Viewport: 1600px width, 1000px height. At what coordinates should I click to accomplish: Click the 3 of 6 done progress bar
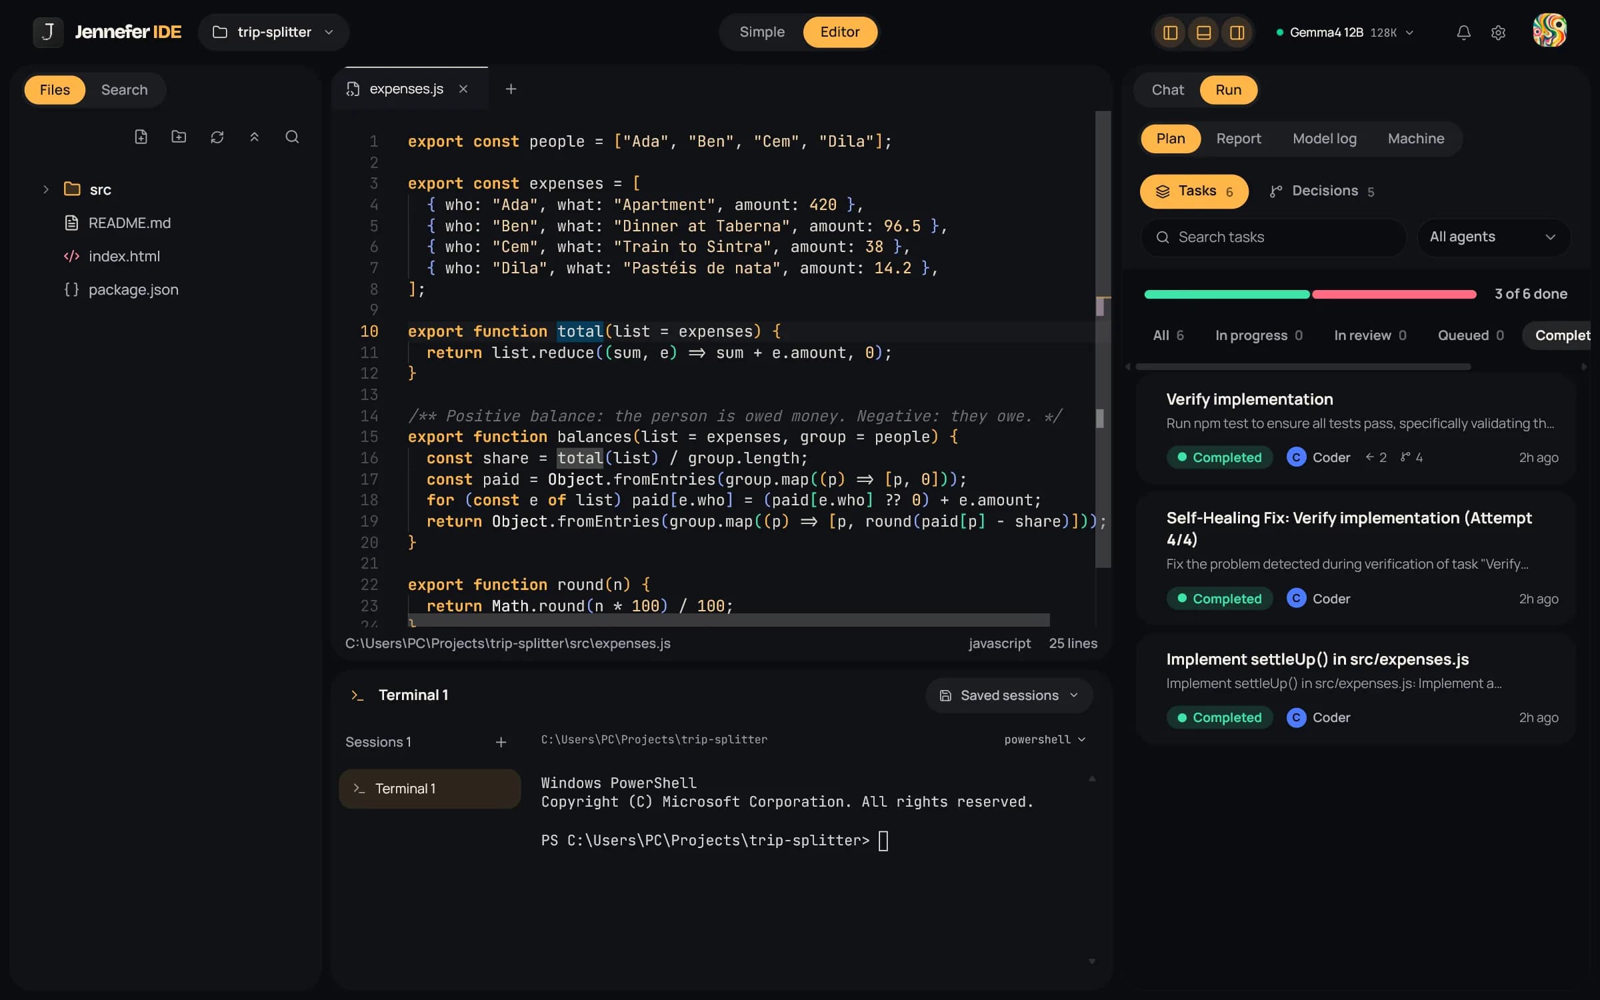(1310, 294)
